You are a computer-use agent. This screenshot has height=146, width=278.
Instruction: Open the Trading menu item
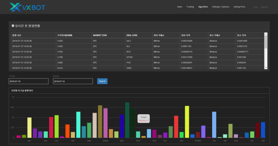190,7
